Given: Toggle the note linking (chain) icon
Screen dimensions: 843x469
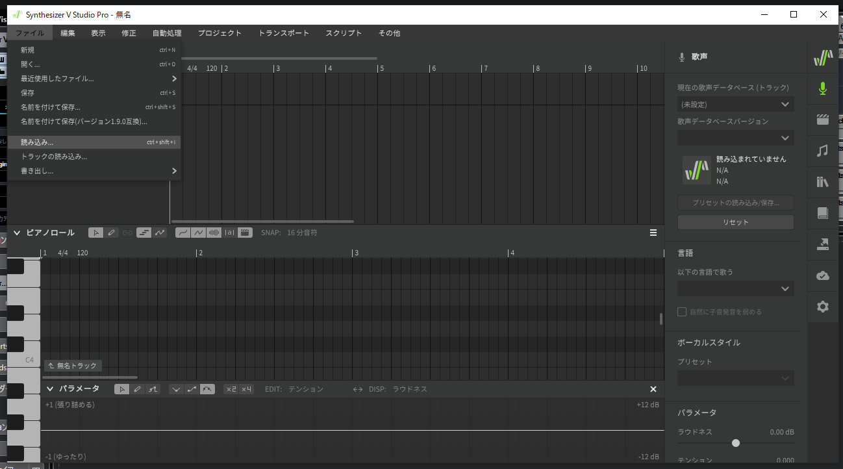Looking at the screenshot, I should pos(127,232).
